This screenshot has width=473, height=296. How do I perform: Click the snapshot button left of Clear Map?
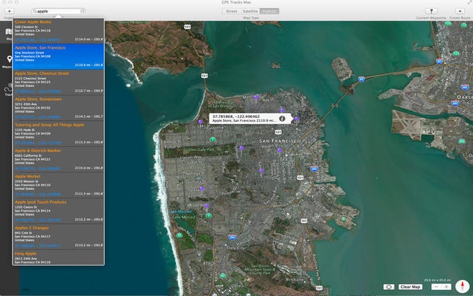[x=389, y=287]
